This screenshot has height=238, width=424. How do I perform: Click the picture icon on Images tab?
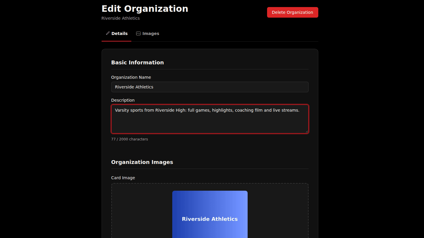point(138,33)
